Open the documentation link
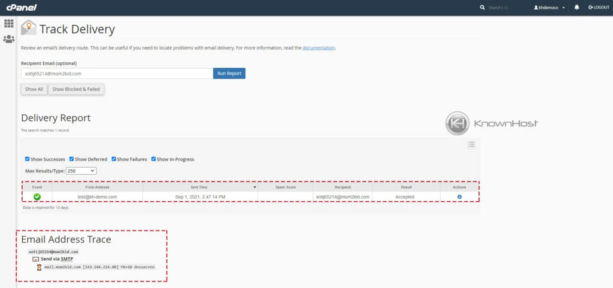The width and height of the screenshot is (613, 288). [318, 48]
